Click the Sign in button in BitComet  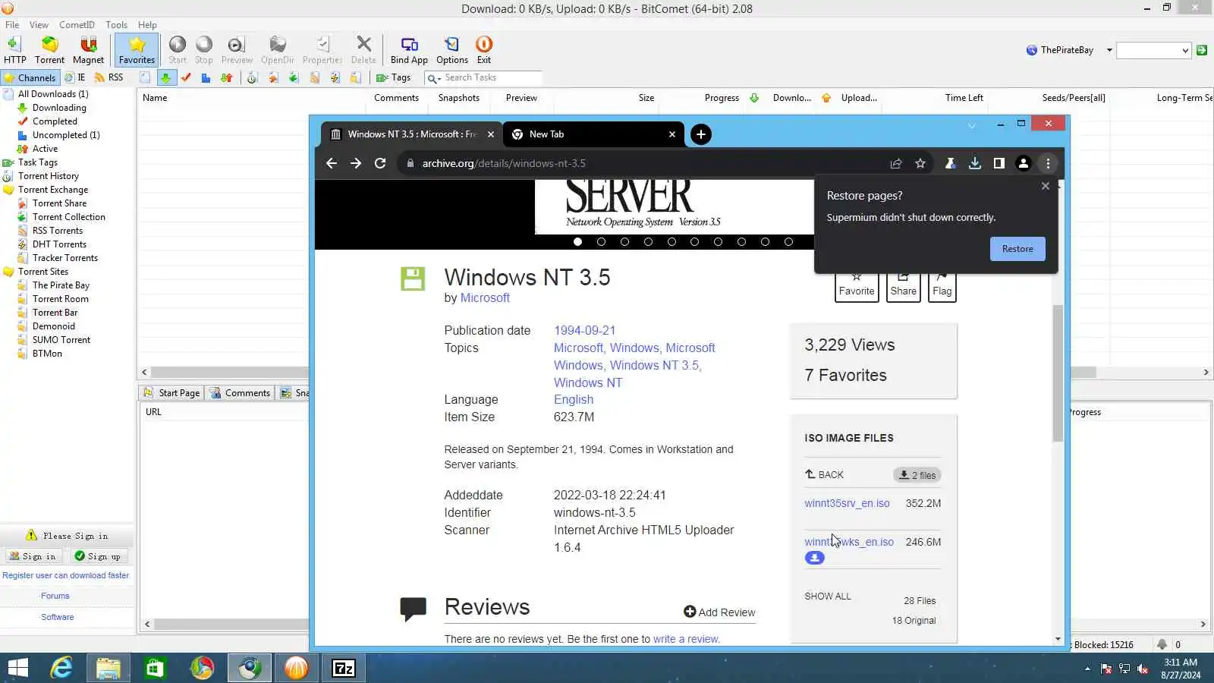pyautogui.click(x=33, y=556)
